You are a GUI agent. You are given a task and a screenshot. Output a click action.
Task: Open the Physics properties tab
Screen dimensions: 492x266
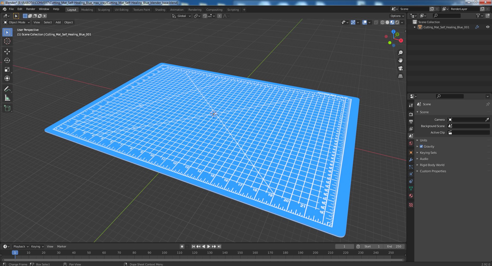[411, 174]
